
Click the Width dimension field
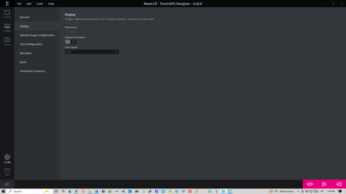(x=78, y=32)
